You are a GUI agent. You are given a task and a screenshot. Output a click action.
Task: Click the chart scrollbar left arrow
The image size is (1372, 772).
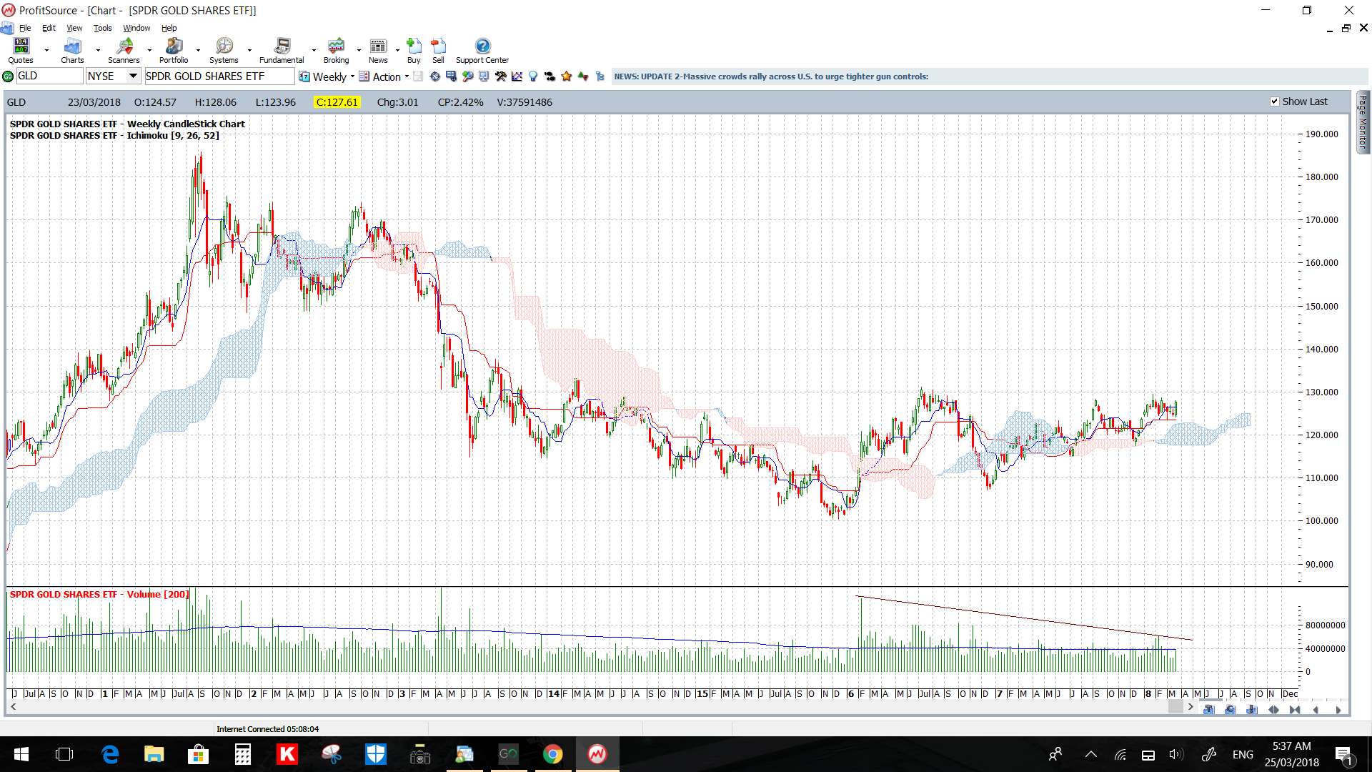[x=13, y=707]
